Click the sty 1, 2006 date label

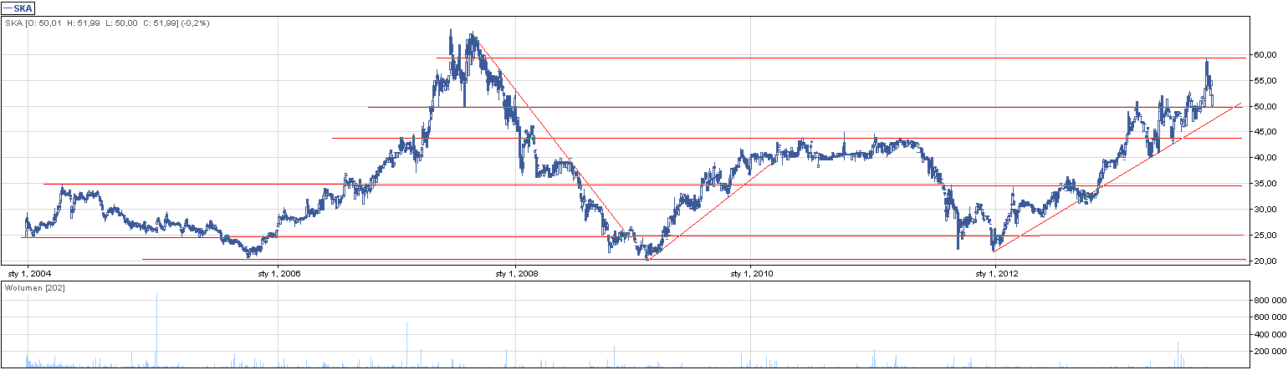pos(278,272)
